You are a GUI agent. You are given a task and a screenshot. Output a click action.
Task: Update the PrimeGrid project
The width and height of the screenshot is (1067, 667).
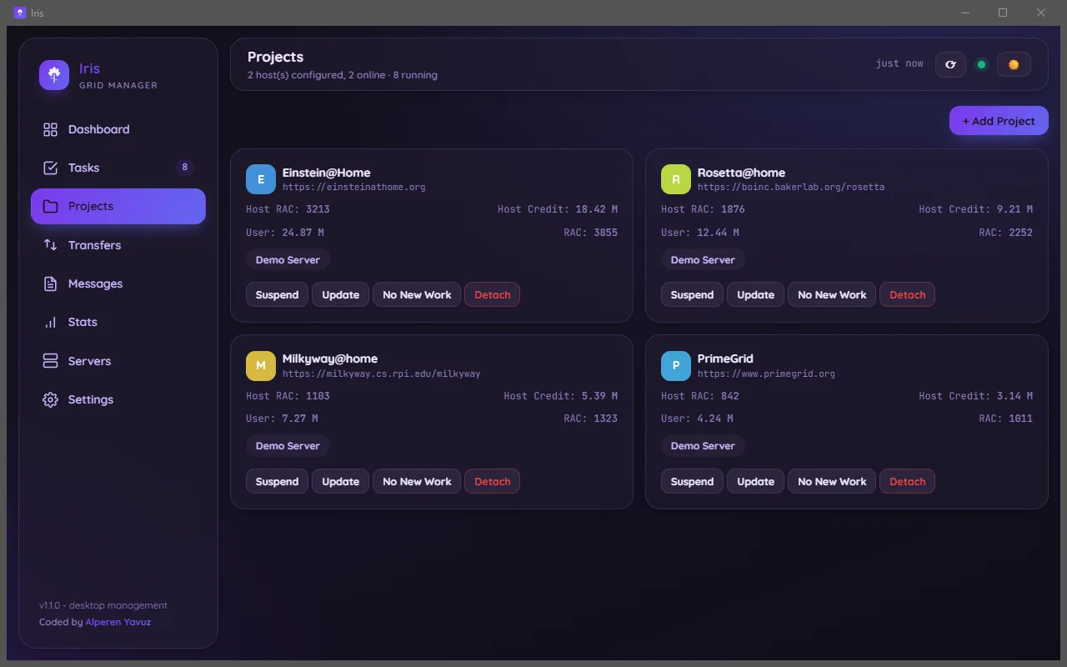(x=755, y=481)
